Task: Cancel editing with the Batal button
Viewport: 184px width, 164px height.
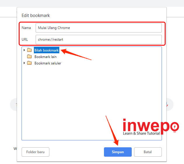Action: pos(148,152)
